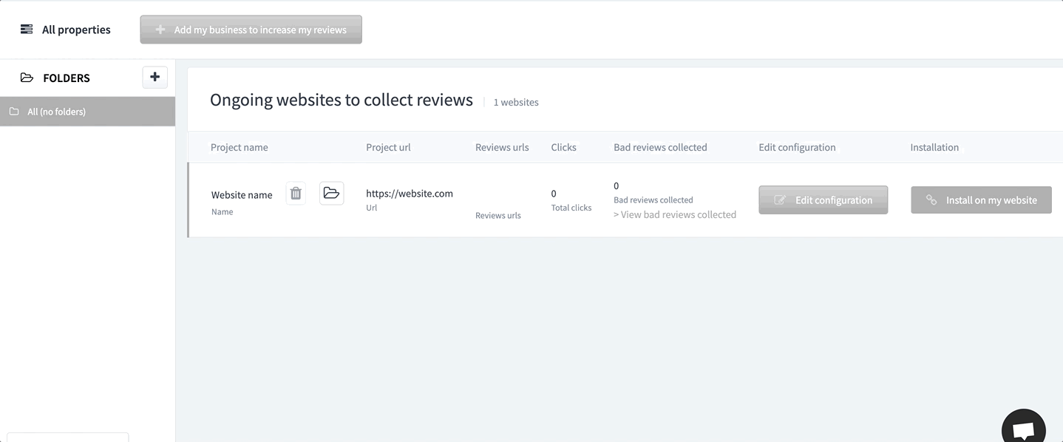Click the Clicks column header
This screenshot has width=1063, height=442.
click(563, 147)
